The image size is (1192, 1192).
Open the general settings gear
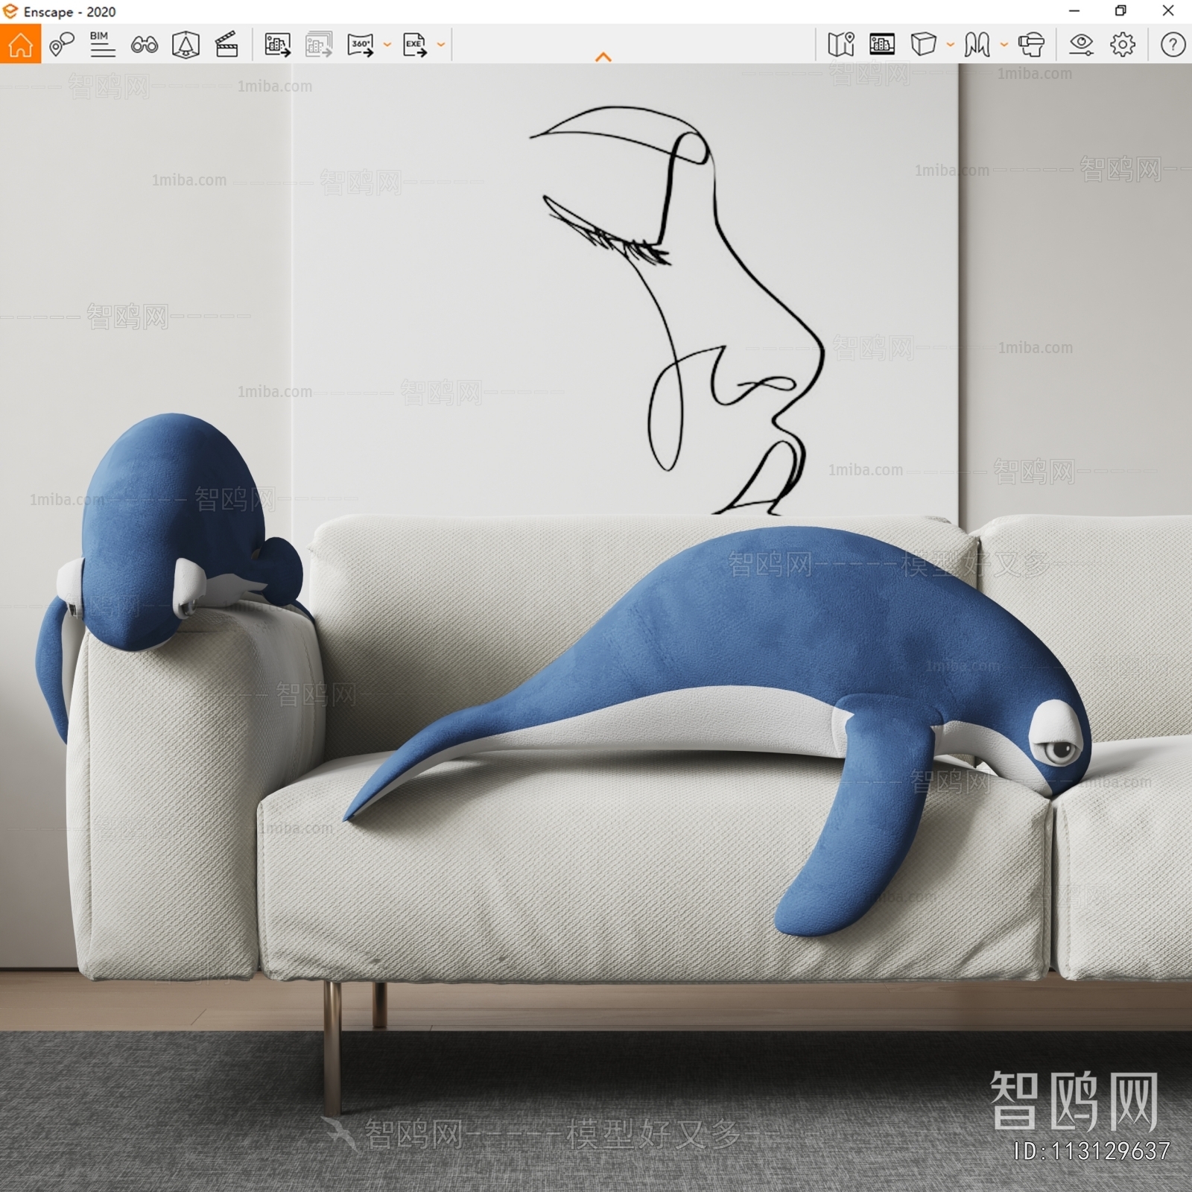[1123, 45]
